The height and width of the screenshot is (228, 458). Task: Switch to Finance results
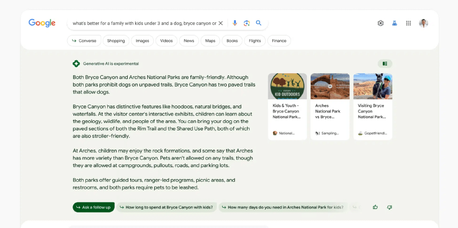279,41
